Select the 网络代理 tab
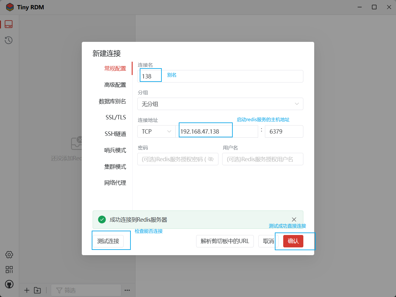Image resolution: width=396 pixels, height=297 pixels. [x=115, y=183]
